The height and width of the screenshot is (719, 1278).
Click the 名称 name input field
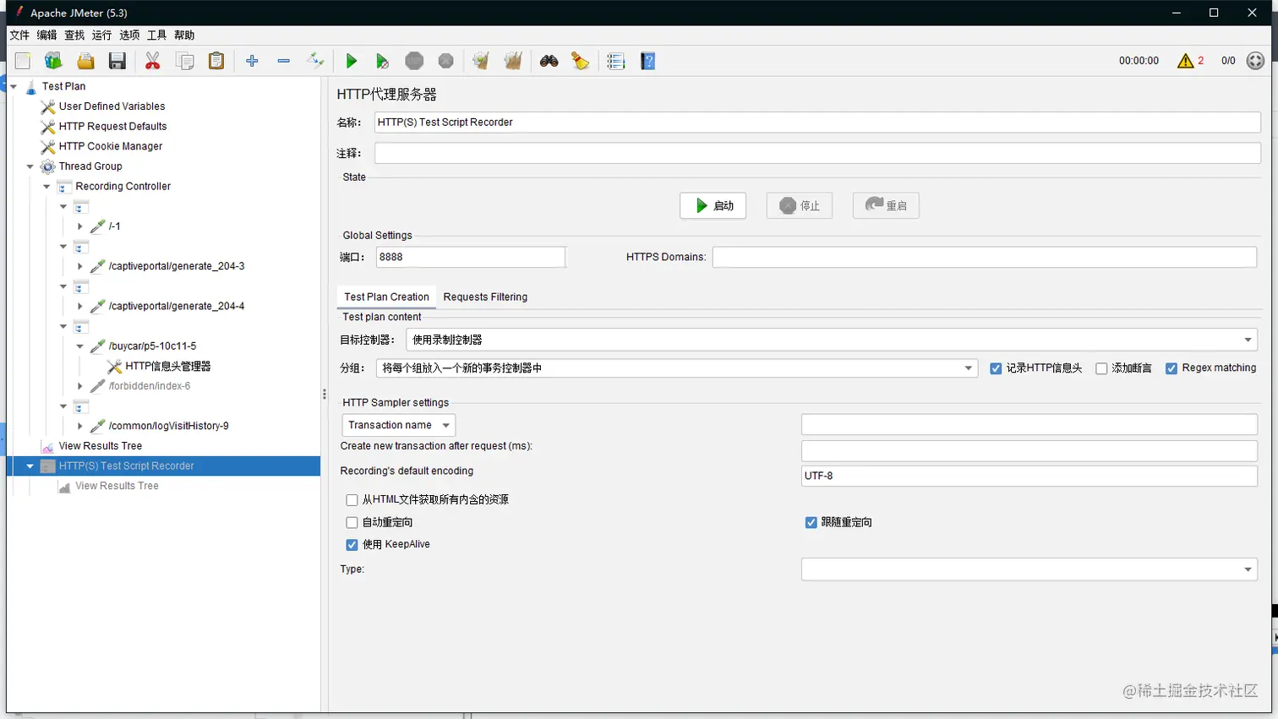pos(817,123)
